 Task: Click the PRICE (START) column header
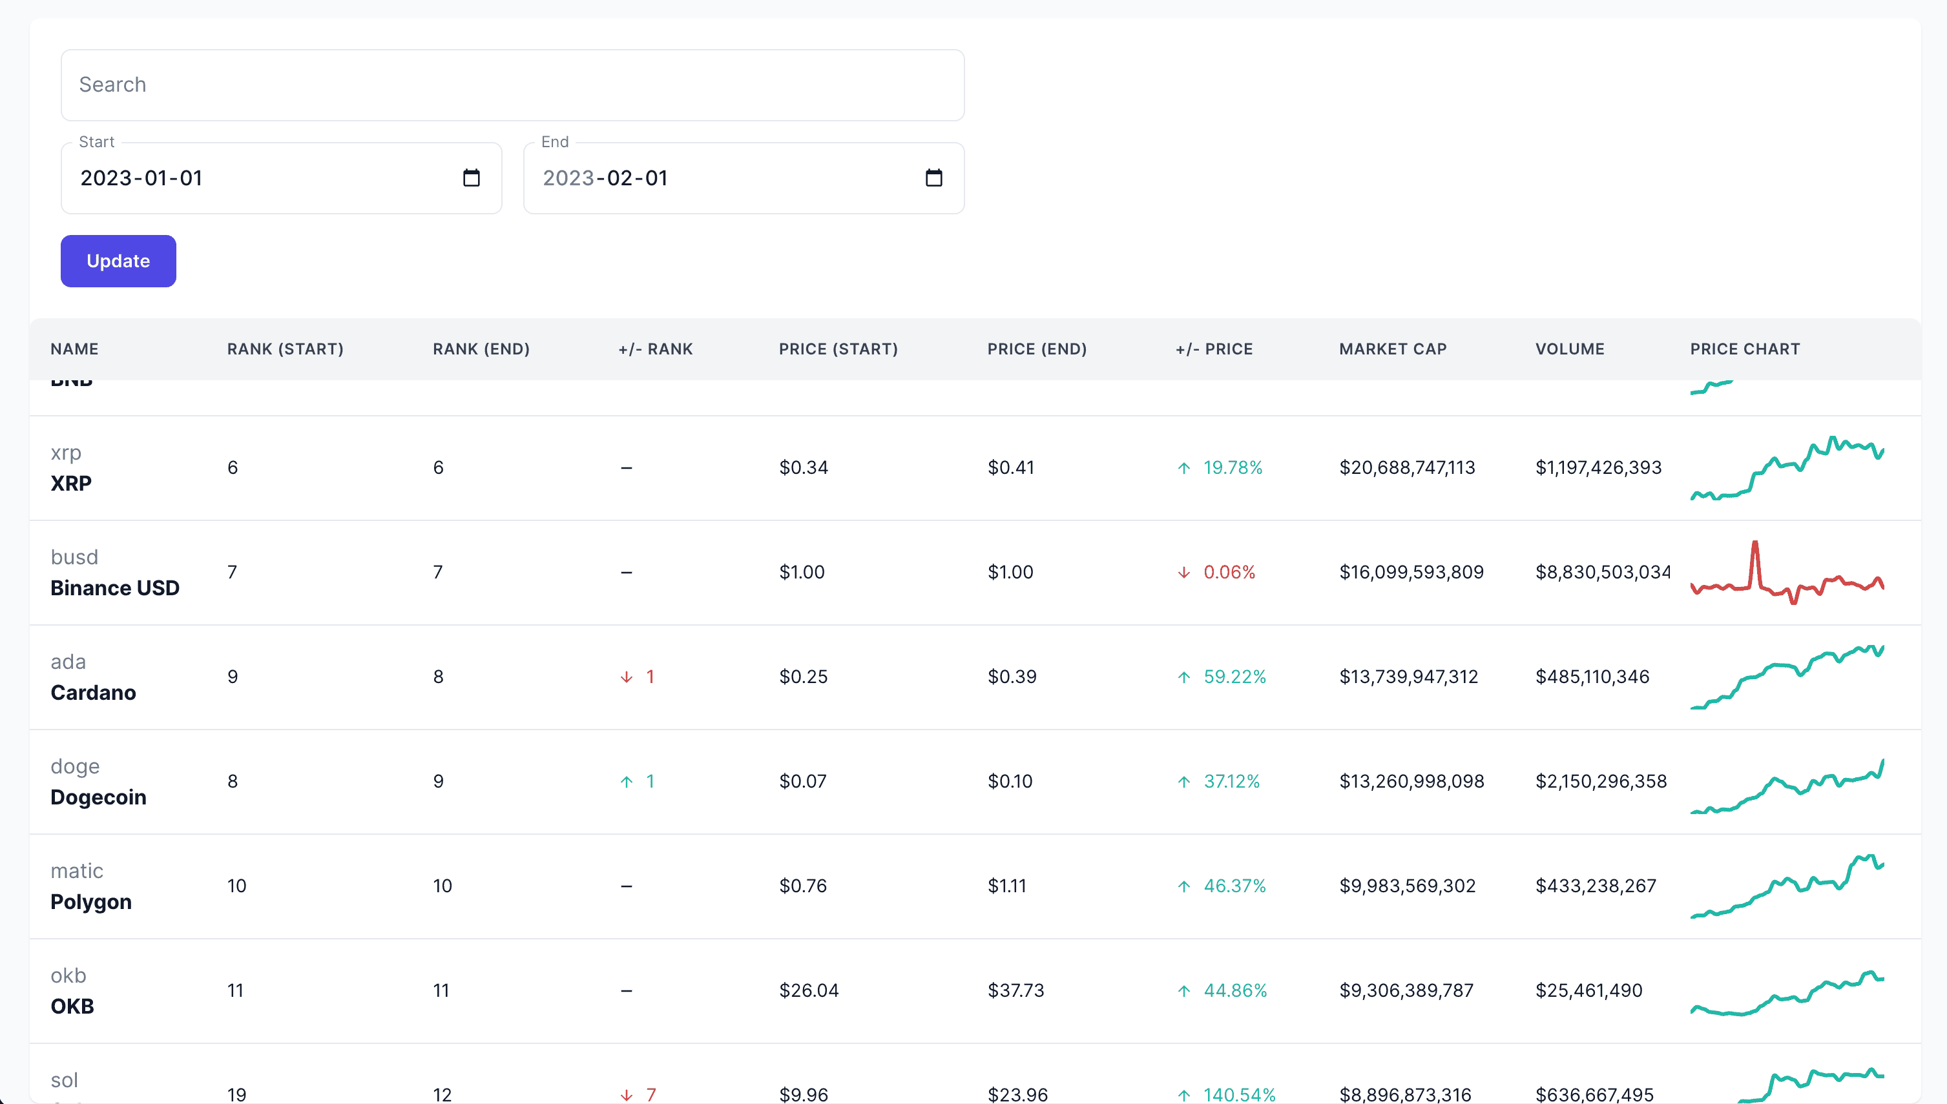tap(838, 349)
